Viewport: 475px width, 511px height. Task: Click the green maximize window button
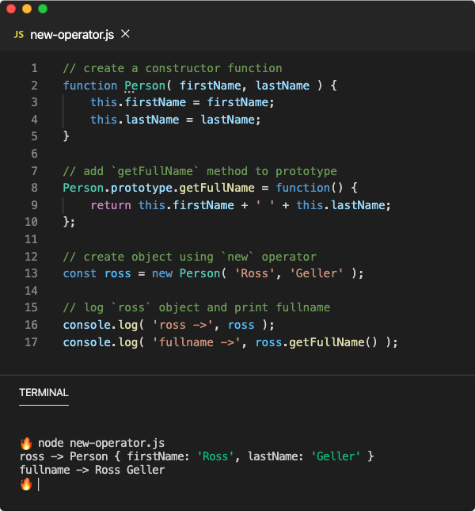(43, 9)
